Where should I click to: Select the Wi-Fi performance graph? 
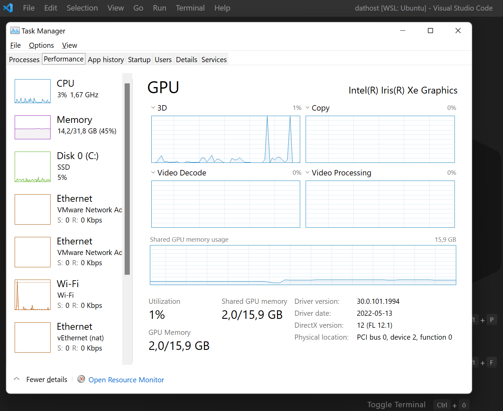[32, 295]
